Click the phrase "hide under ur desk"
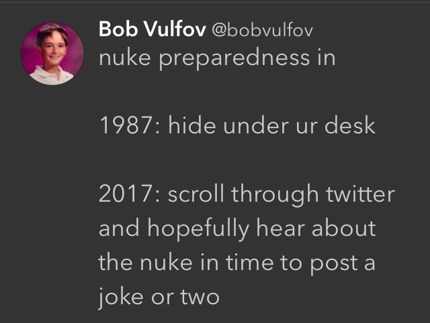Screen dimensions: 430x323 (x=271, y=125)
